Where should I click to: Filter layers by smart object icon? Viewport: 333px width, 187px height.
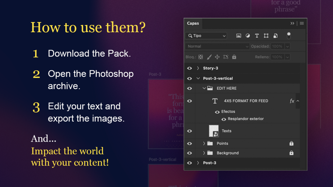[x=275, y=36]
